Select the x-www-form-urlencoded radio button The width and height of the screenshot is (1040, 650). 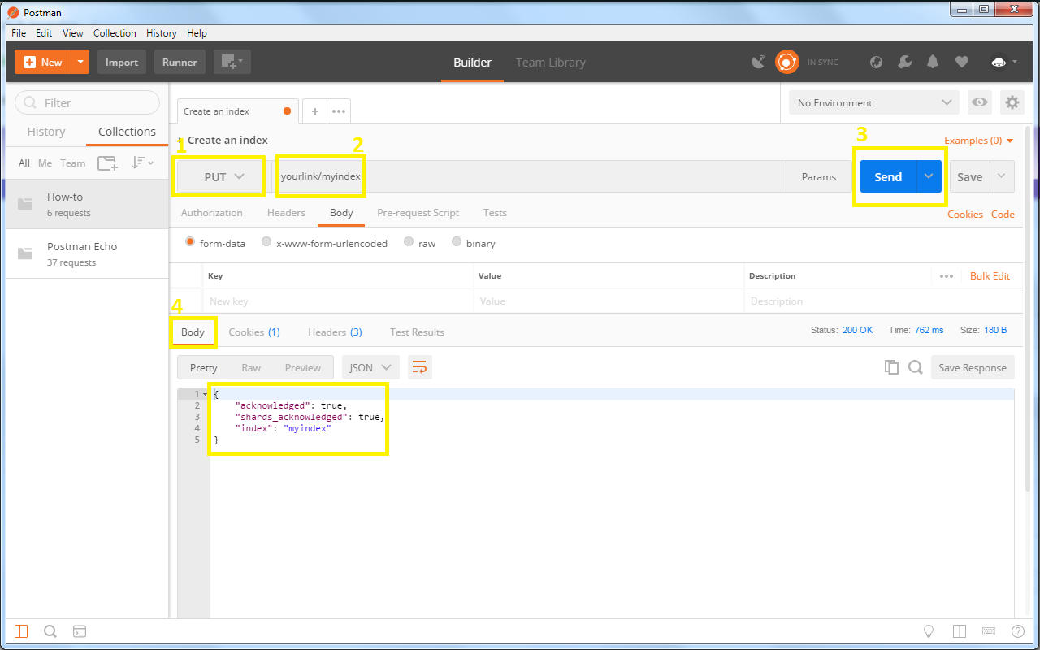(x=266, y=242)
